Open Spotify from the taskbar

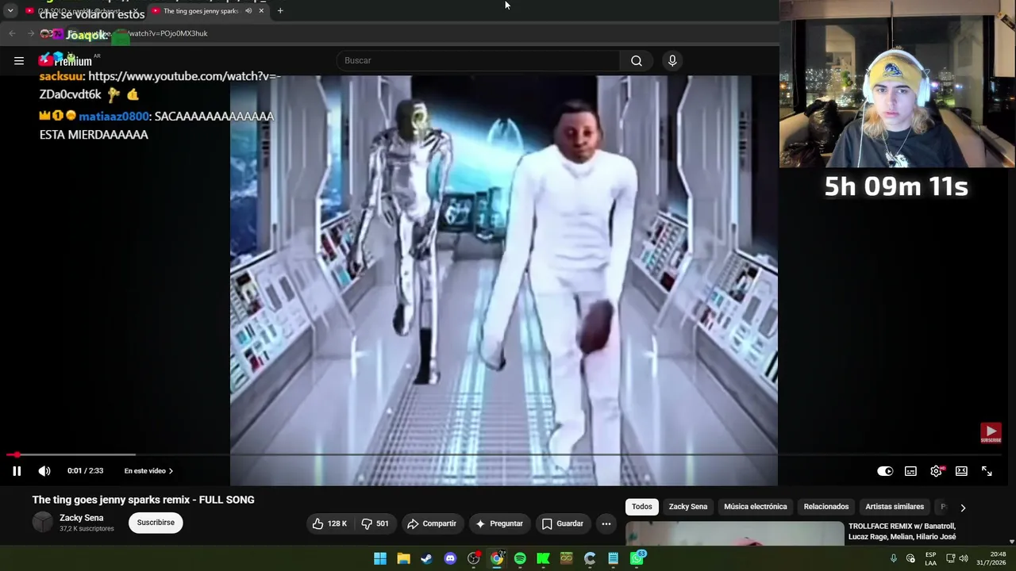pyautogui.click(x=520, y=558)
